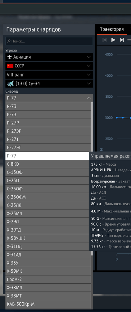
Task: Choose С-25ЛД from the list
Action: 48,205
